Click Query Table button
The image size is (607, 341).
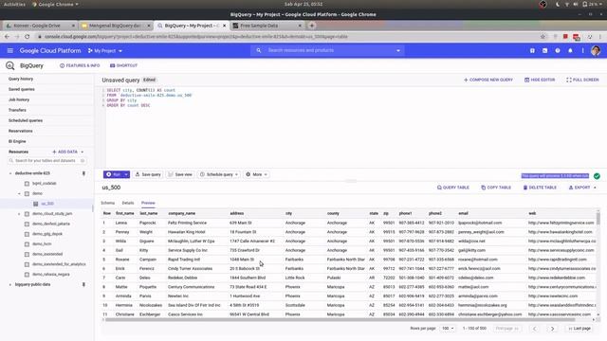pos(453,188)
